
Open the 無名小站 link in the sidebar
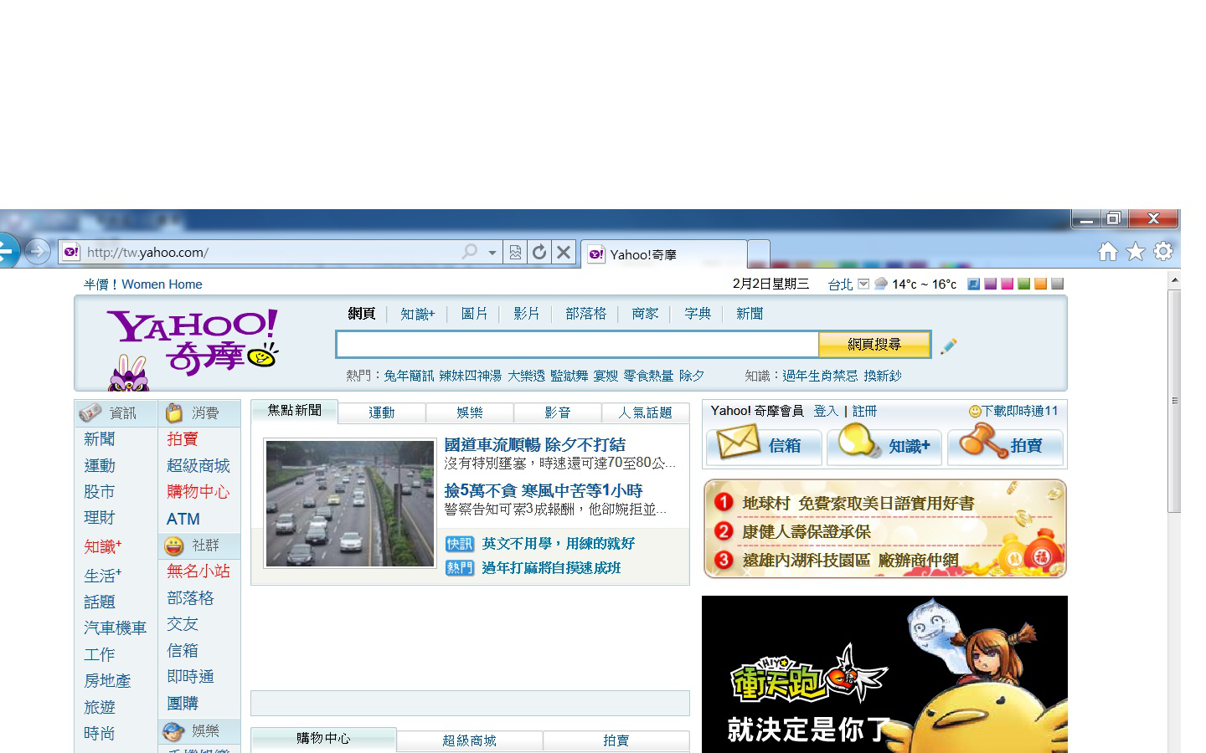tap(198, 571)
